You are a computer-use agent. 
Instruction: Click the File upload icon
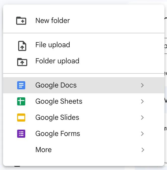click(x=22, y=46)
